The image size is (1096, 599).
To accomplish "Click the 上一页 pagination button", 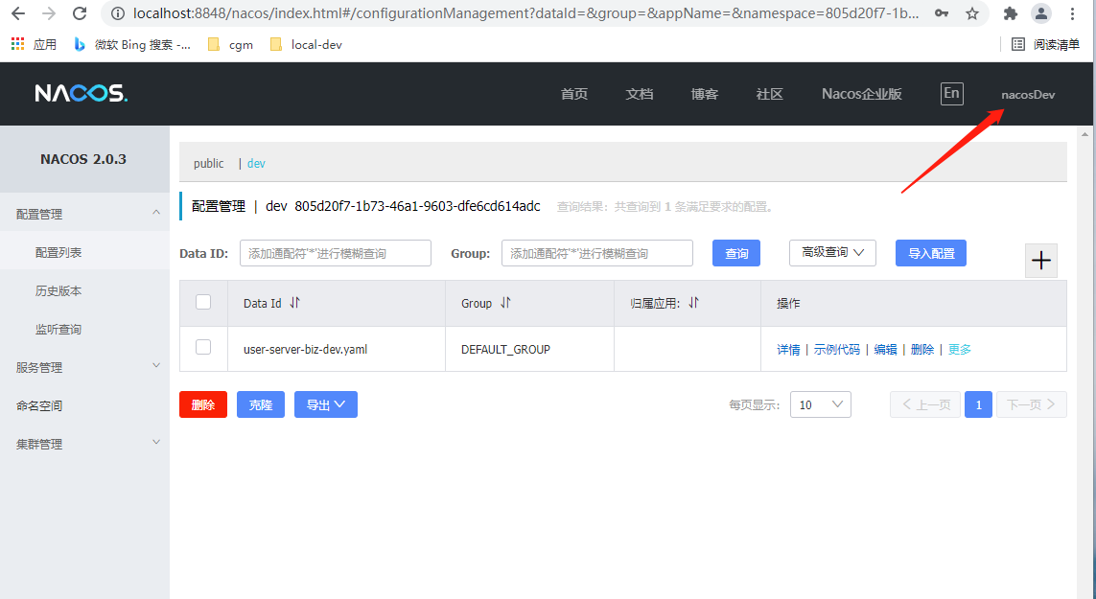I will [925, 404].
